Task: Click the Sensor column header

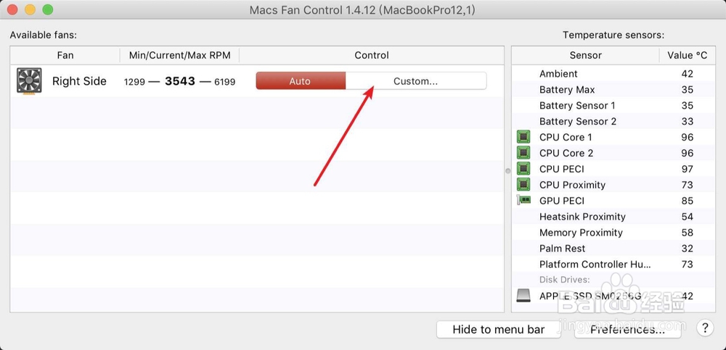Action: pos(585,56)
